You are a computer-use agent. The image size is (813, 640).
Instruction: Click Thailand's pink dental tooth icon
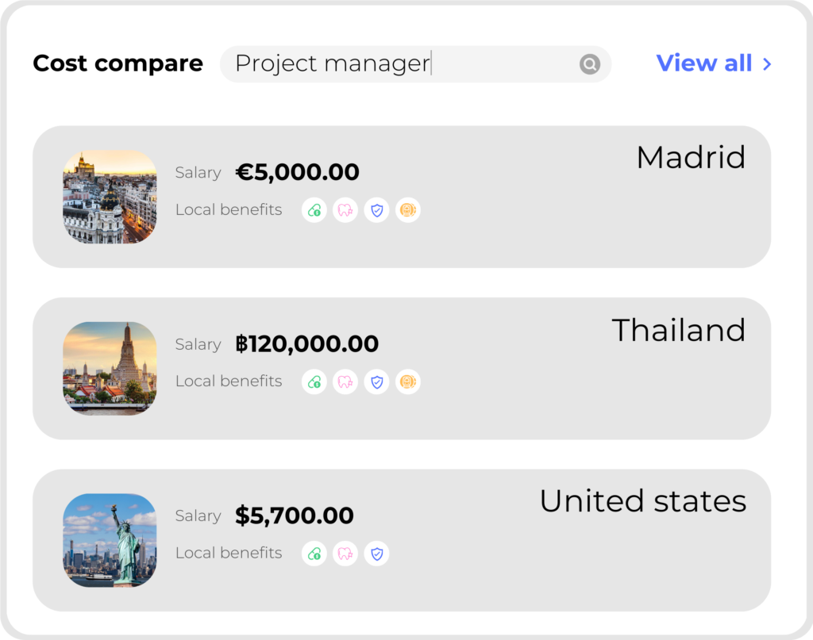[x=345, y=381]
